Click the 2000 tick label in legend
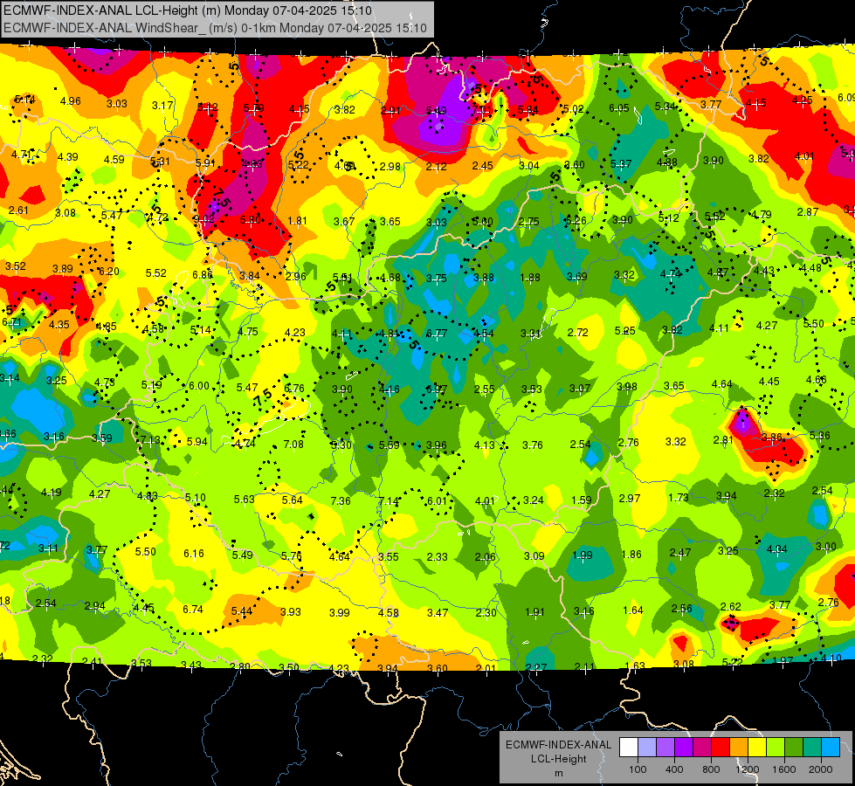Image resolution: width=855 pixels, height=786 pixels. [x=821, y=769]
